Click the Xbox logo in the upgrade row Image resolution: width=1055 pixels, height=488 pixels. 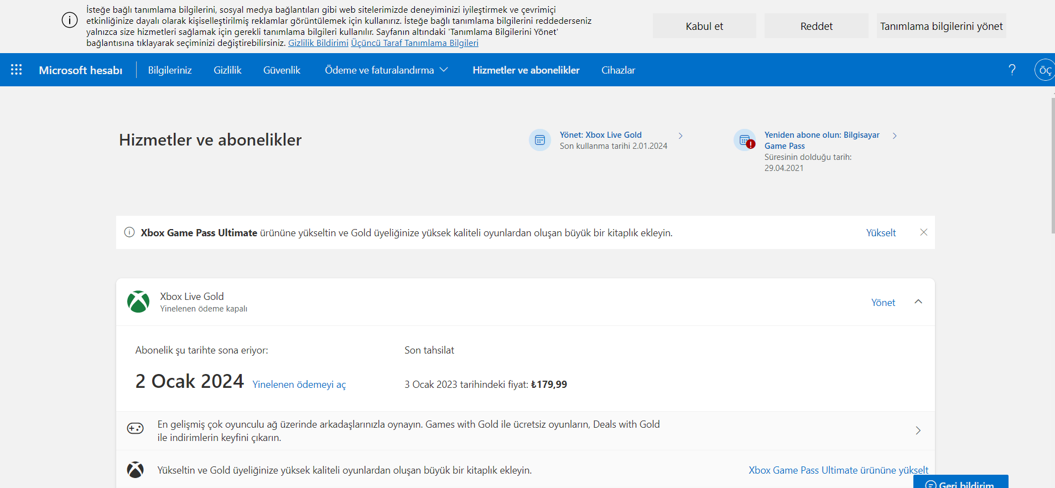pos(136,470)
